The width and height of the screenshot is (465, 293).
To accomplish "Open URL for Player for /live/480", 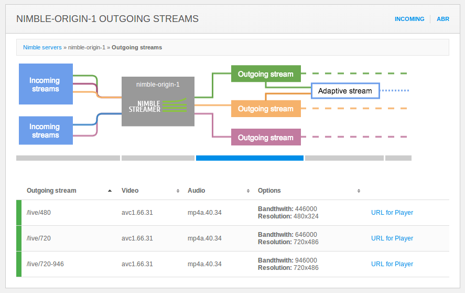I will (392, 213).
